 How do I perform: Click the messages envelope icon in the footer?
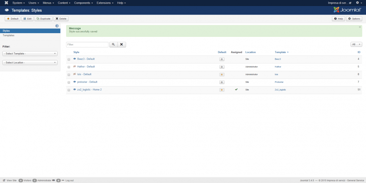[x=54, y=180]
